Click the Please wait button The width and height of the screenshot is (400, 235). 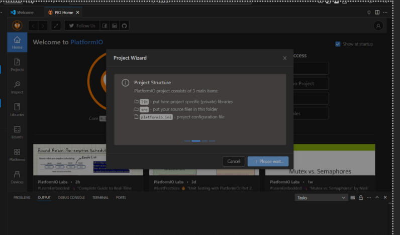point(268,161)
